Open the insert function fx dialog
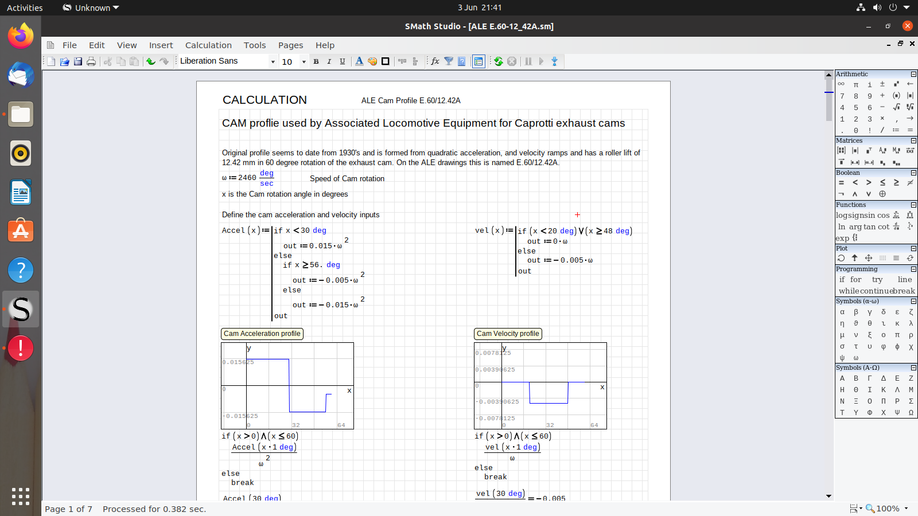This screenshot has height=516, width=918. 435,61
